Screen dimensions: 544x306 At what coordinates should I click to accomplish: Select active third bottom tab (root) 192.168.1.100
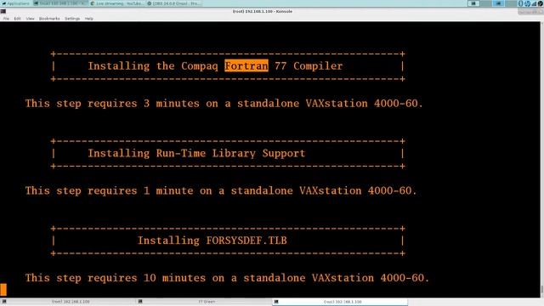pos(340,302)
